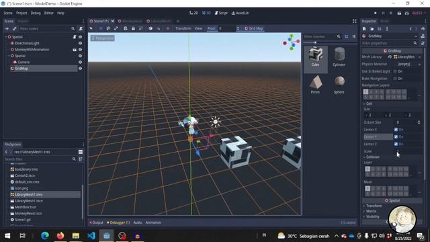This screenshot has width=430, height=242.
Task: Uncheck Center X checkbox
Action: tap(396, 130)
